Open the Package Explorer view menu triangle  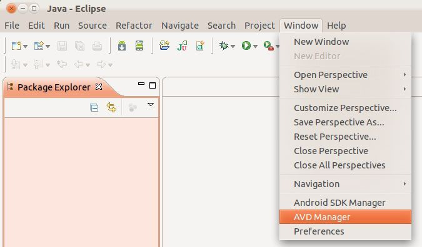[x=151, y=104]
